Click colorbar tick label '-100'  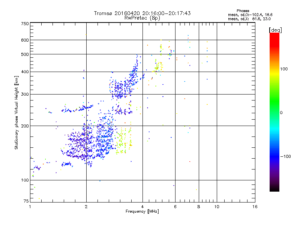(x=285, y=156)
